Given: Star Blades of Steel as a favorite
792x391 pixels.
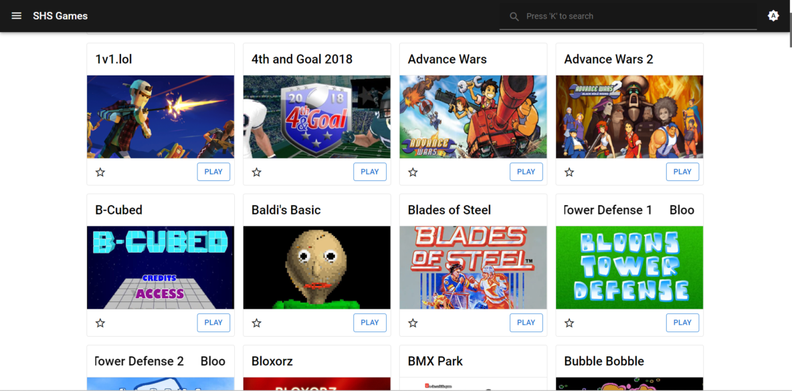Looking at the screenshot, I should tap(413, 323).
